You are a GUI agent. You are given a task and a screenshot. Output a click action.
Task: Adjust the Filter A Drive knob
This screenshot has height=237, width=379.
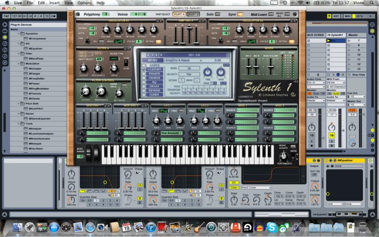pyautogui.click(x=114, y=68)
